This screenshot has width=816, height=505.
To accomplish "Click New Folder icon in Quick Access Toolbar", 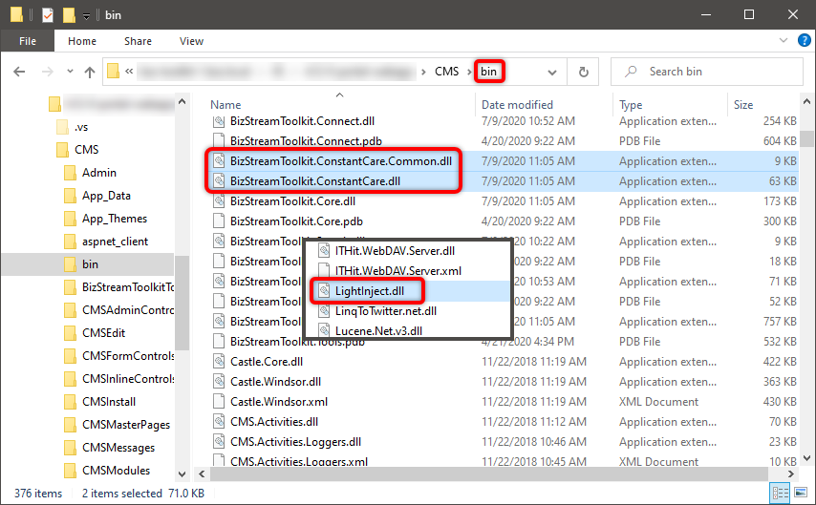I will 69,15.
